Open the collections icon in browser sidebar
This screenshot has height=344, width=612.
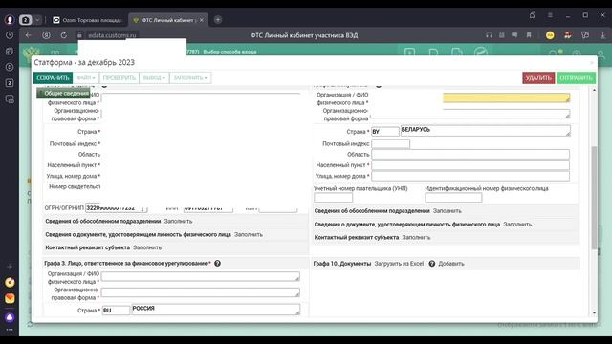pos(10,51)
